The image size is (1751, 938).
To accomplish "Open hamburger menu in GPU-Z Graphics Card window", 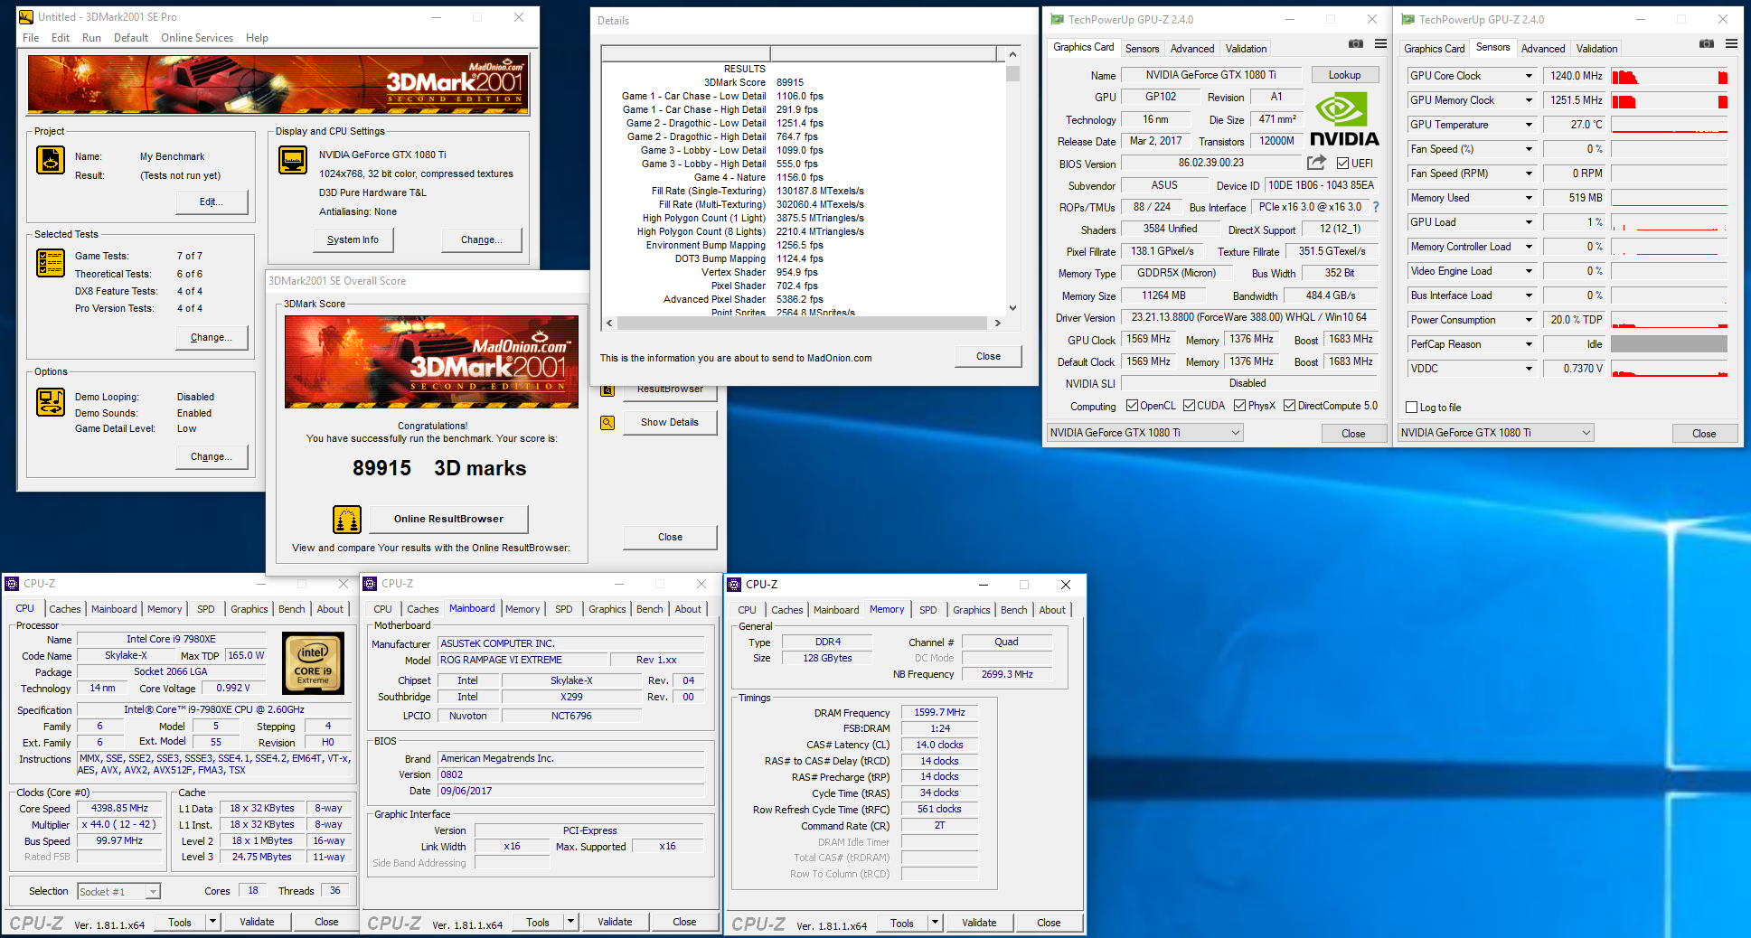I will tap(1380, 43).
